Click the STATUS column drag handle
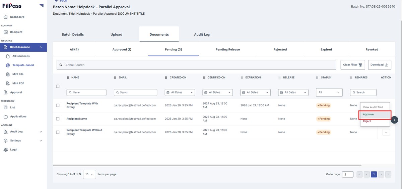Viewport: 402px width, 189px height. pyautogui.click(x=318, y=77)
